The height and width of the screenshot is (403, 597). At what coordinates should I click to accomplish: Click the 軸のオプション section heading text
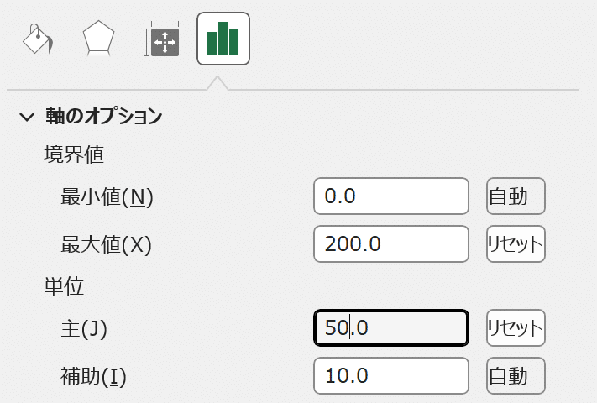(103, 117)
